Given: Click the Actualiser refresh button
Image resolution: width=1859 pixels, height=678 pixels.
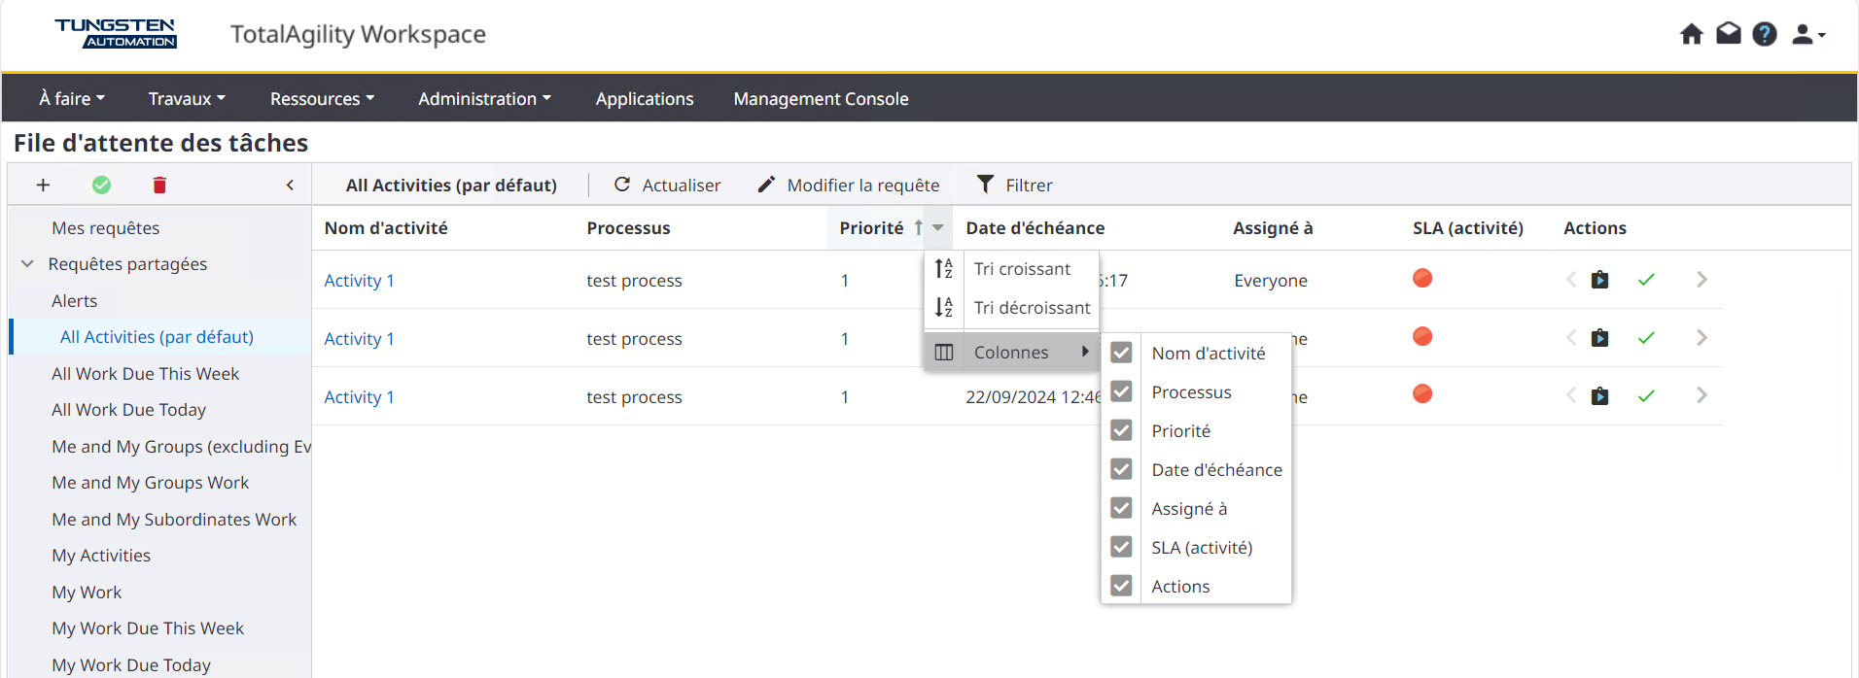Looking at the screenshot, I should pyautogui.click(x=667, y=185).
